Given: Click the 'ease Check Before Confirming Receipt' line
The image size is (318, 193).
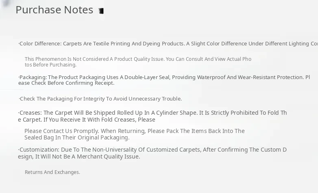Looking at the screenshot, I should (x=67, y=83).
